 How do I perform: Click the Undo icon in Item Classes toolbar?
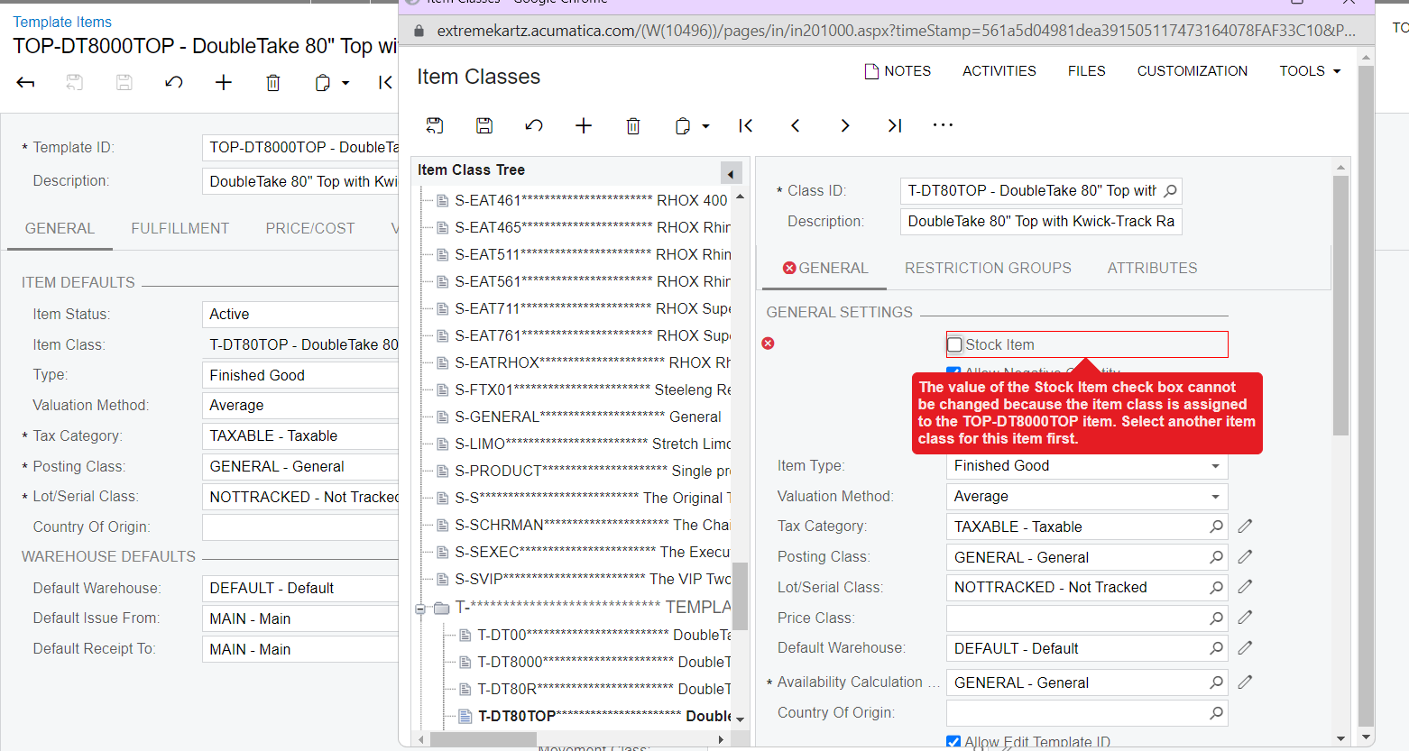click(x=534, y=125)
